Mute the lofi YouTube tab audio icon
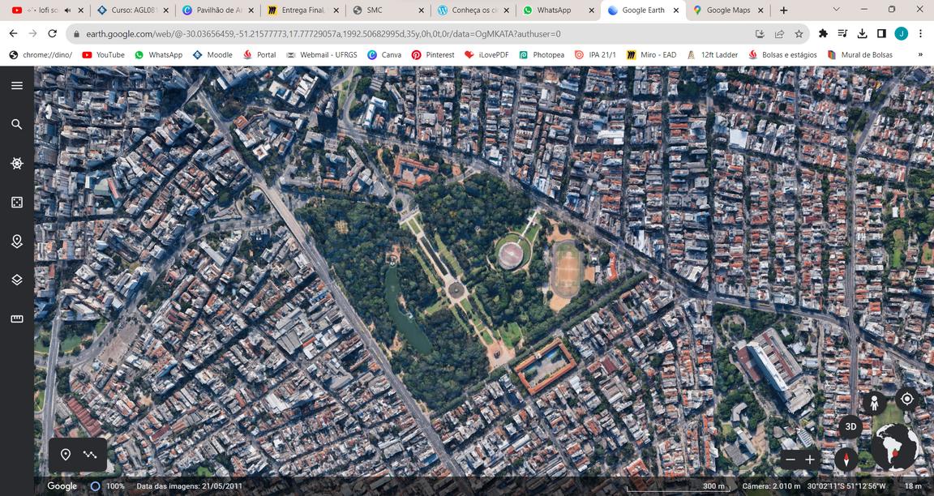Viewport: 934px width, 496px height. point(66,10)
